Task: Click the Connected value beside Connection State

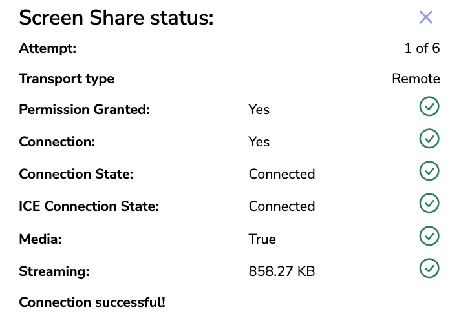Action: pos(282,174)
